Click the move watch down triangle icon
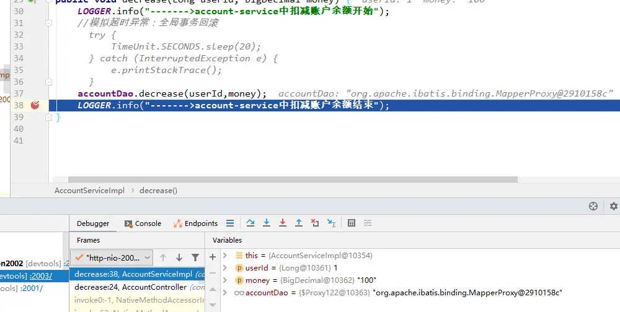Viewport: 620px width, 312px height. pyautogui.click(x=212, y=305)
